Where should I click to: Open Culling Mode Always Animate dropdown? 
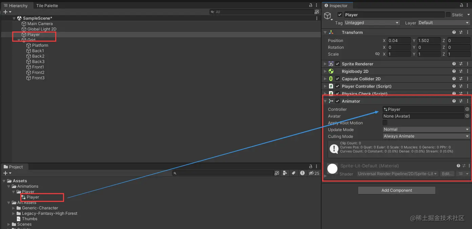tap(426, 136)
